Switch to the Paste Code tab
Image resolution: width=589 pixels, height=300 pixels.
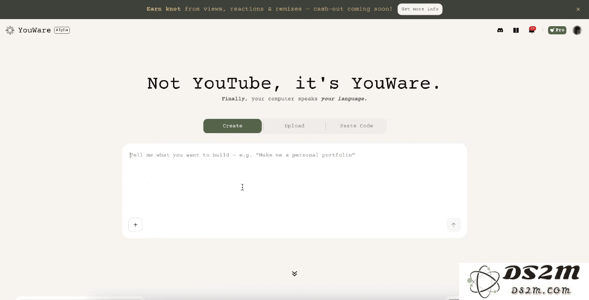pos(356,126)
